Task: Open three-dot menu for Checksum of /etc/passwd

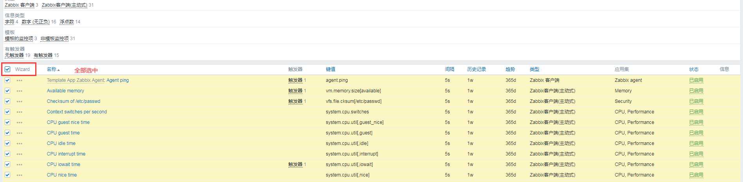Action: click(x=20, y=101)
